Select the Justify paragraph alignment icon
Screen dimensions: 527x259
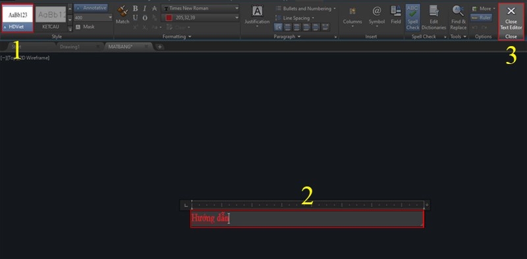[x=316, y=27]
